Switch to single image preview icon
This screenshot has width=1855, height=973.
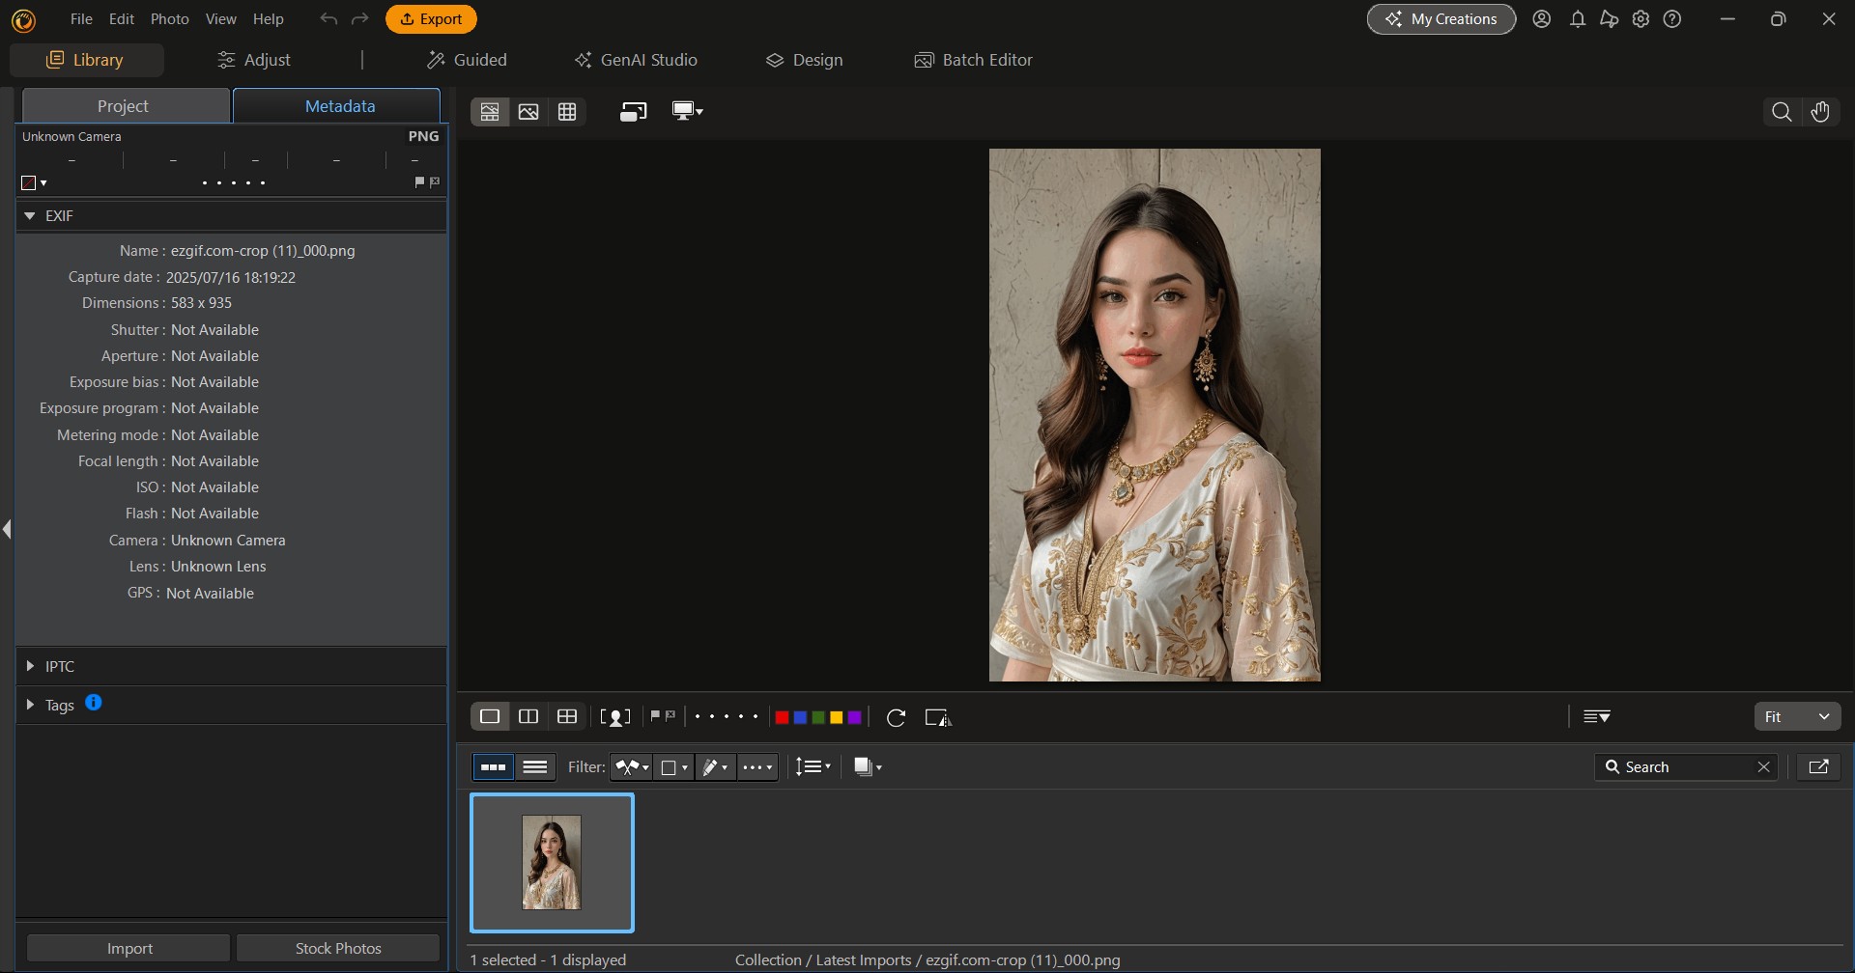coord(528,111)
